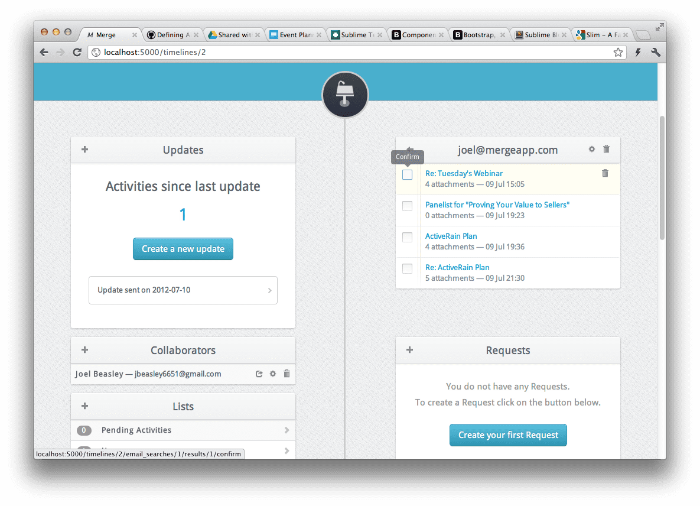Open gear settings for Joel Beasley
This screenshot has width=700, height=506.
point(273,374)
